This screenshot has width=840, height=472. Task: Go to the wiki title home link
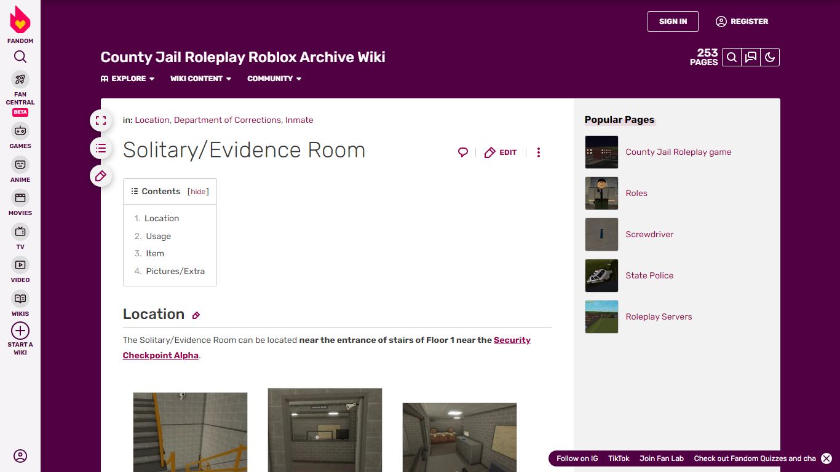tap(243, 57)
